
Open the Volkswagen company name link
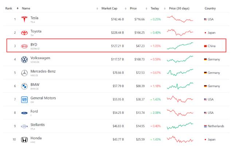[40, 58]
